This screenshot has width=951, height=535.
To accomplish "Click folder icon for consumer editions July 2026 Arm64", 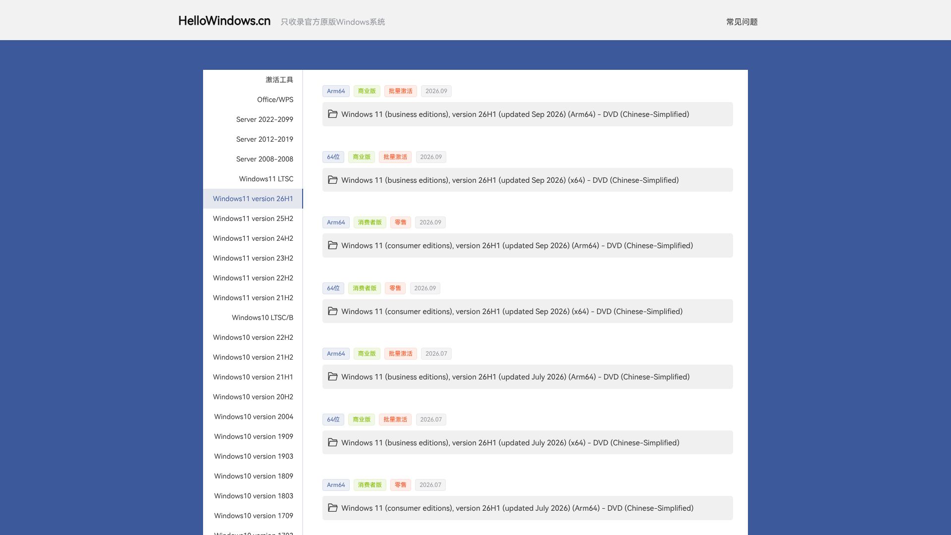I will pyautogui.click(x=333, y=508).
